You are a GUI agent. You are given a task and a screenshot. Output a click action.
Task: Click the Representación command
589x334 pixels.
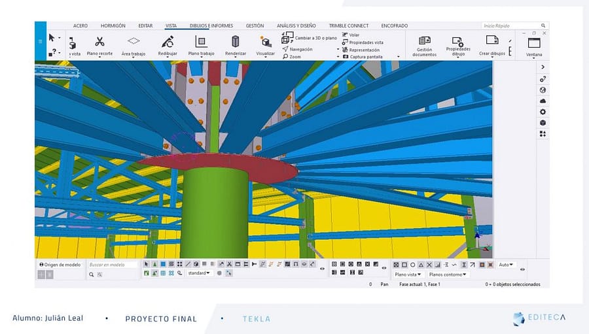pyautogui.click(x=361, y=50)
